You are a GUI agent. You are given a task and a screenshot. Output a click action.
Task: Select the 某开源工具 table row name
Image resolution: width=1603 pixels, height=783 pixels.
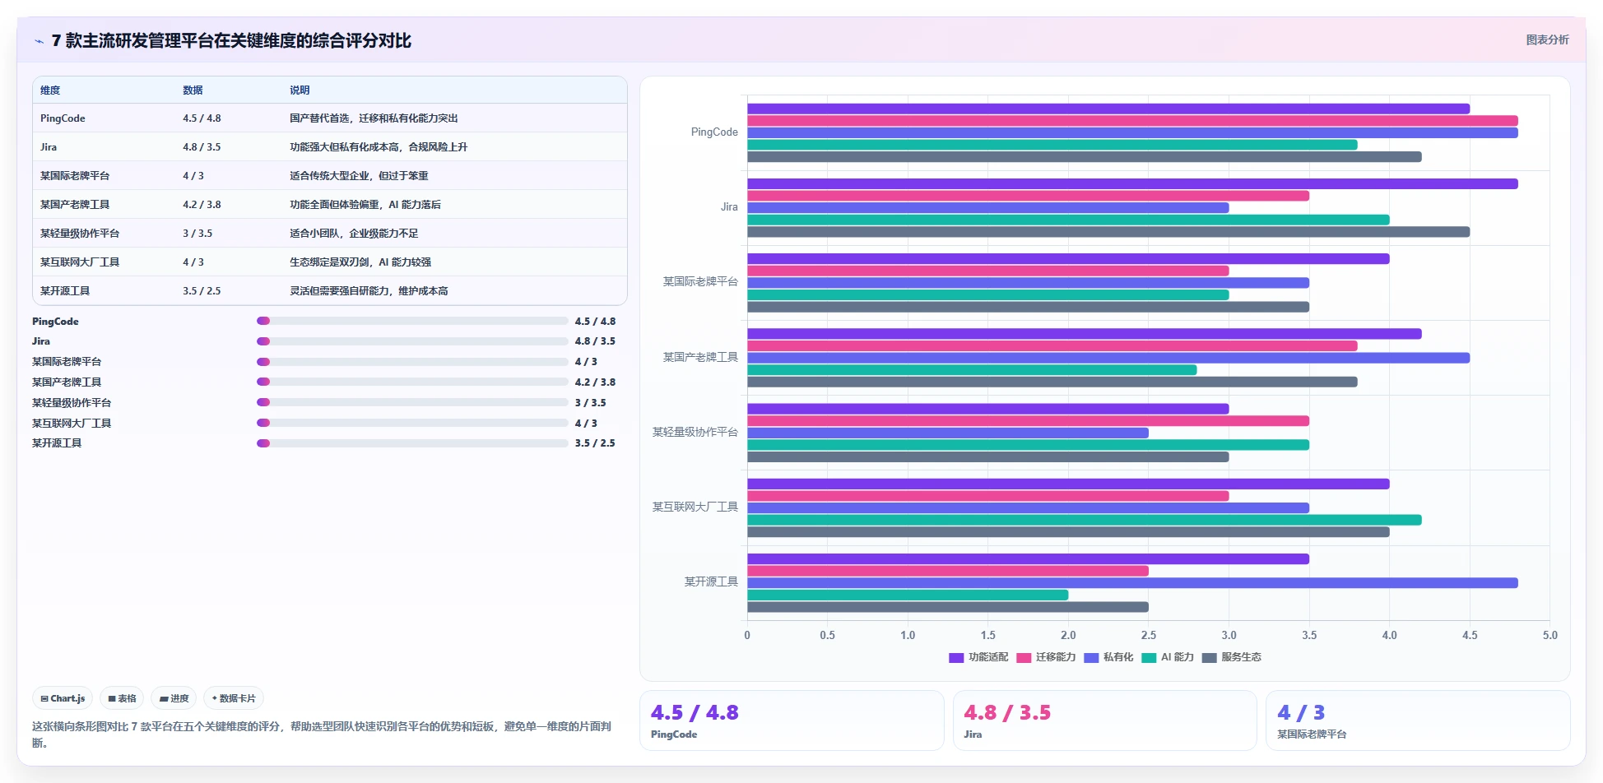click(65, 291)
